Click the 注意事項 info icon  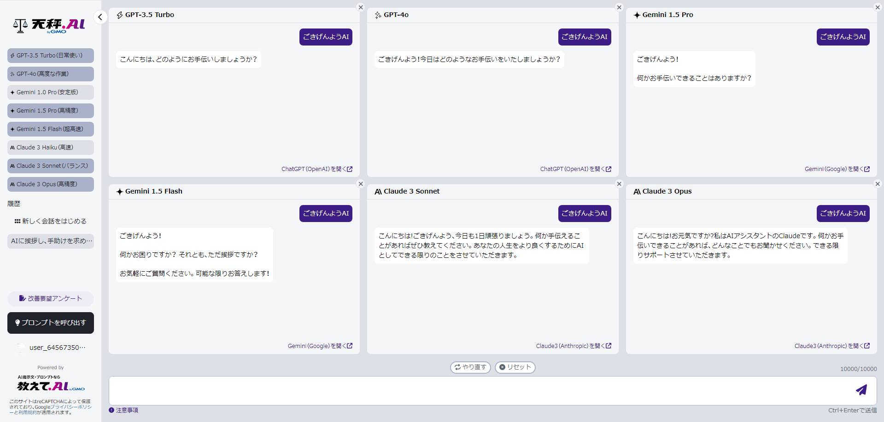pyautogui.click(x=111, y=410)
